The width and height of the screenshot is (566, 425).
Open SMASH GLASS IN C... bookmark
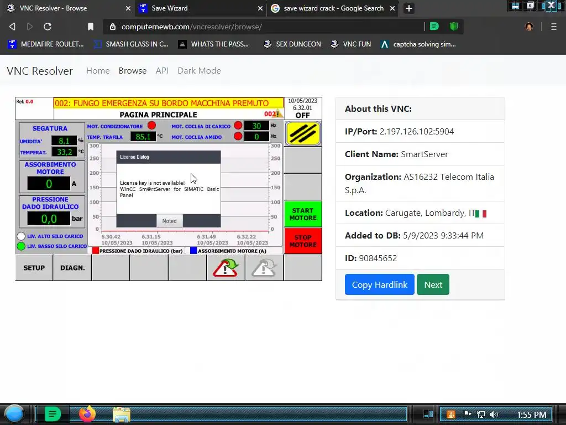[x=131, y=44]
